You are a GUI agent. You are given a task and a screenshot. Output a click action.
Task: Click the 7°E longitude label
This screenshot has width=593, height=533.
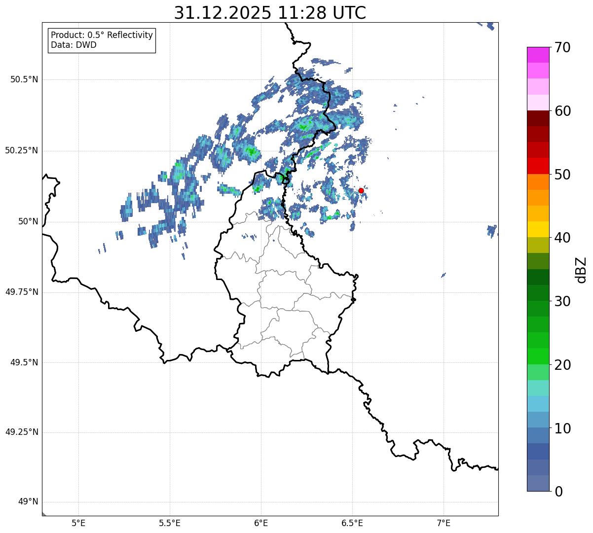point(444,523)
